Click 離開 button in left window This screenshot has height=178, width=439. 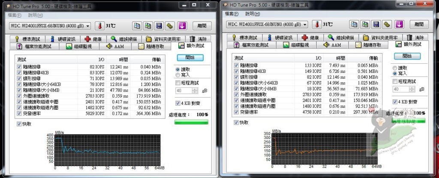click(202, 26)
